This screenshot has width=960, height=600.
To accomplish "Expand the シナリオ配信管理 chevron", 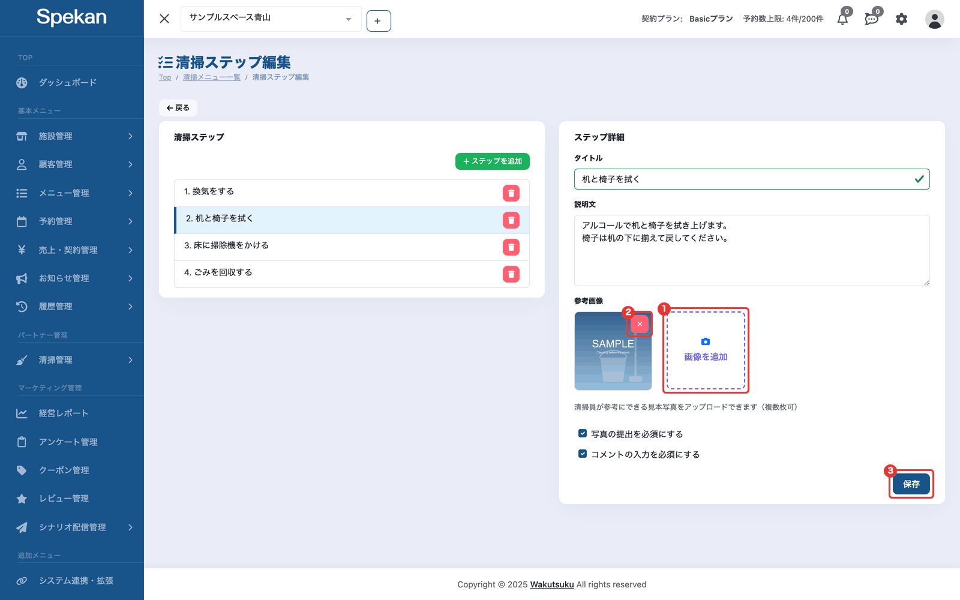I will pyautogui.click(x=130, y=527).
